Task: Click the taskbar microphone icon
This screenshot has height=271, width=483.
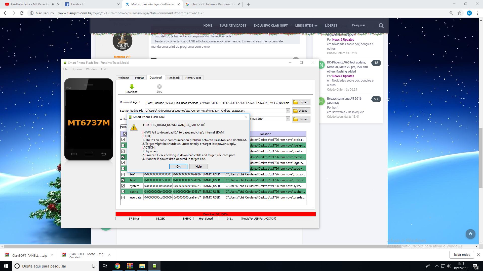Action: pyautogui.click(x=93, y=266)
